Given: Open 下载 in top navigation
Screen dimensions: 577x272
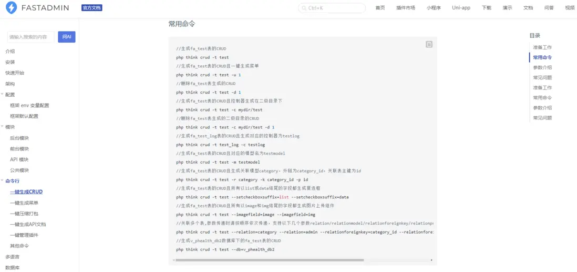Looking at the screenshot, I should coord(487,8).
